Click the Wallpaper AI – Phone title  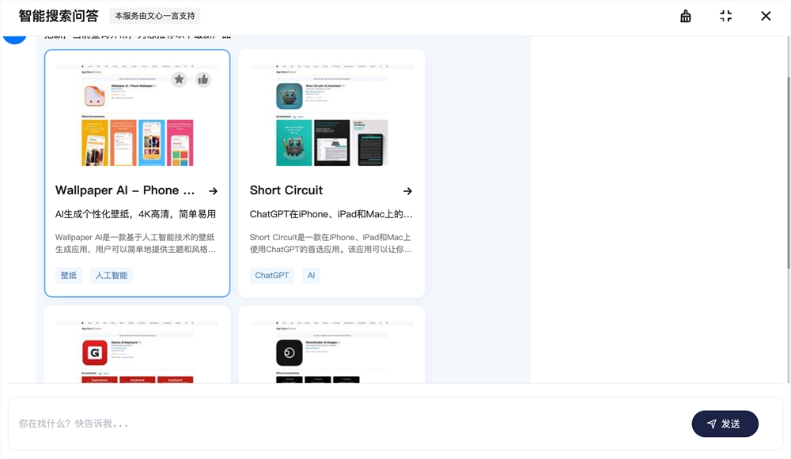125,190
